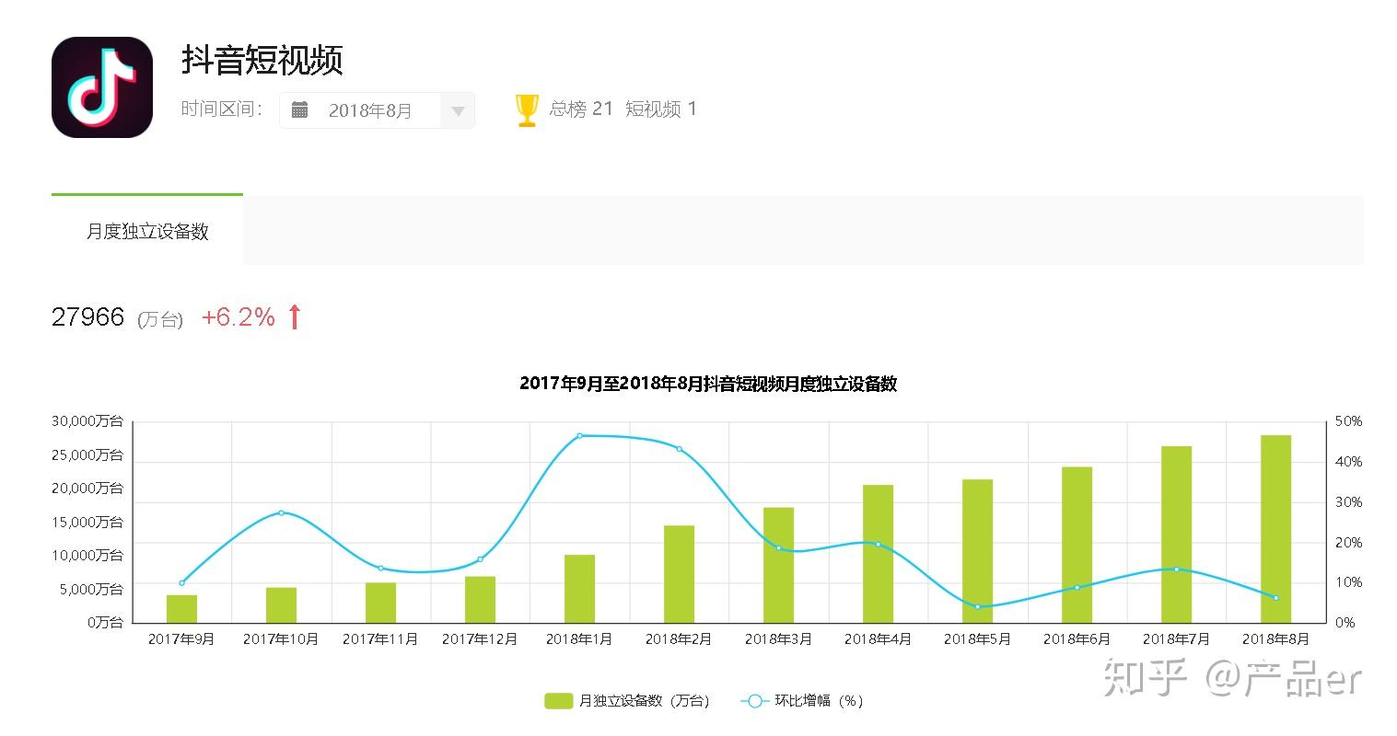Click the green bar for 2018年5月
The height and width of the screenshot is (736, 1397).
point(977,551)
